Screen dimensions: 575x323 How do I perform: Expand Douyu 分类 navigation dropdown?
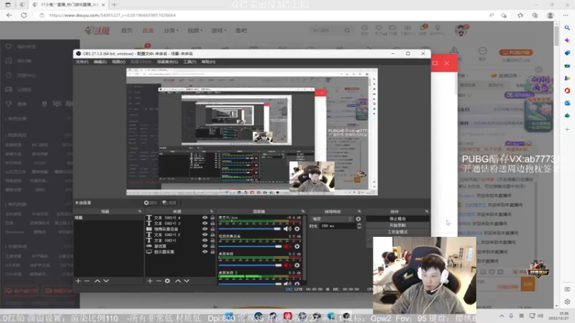coord(171,30)
